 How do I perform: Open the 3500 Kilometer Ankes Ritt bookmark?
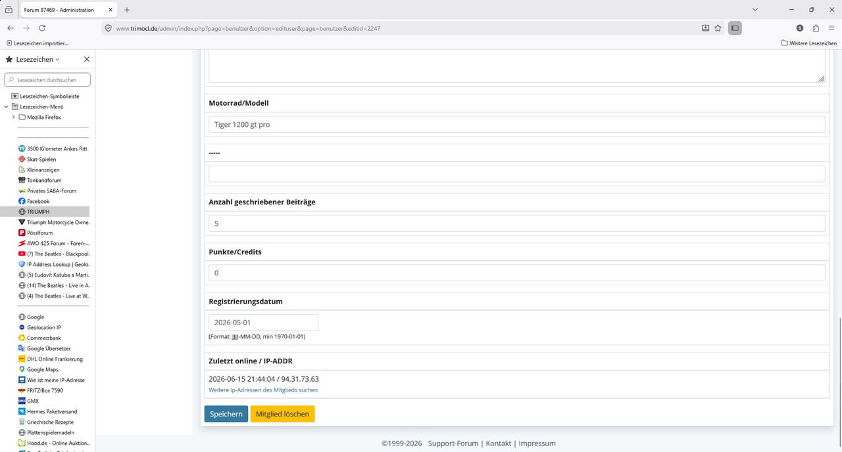point(53,148)
